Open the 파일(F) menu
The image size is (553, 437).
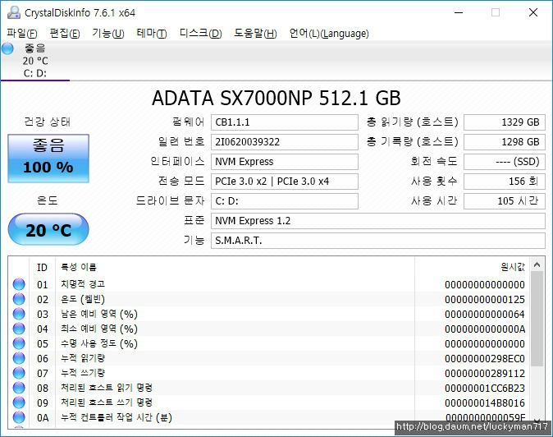pos(22,34)
